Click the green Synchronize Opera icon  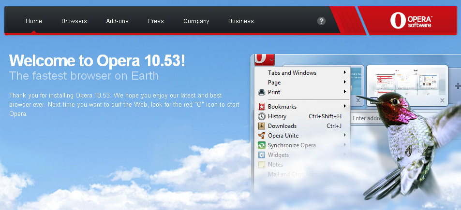pos(261,145)
